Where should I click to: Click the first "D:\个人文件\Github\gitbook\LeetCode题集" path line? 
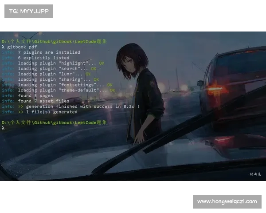[54, 41]
